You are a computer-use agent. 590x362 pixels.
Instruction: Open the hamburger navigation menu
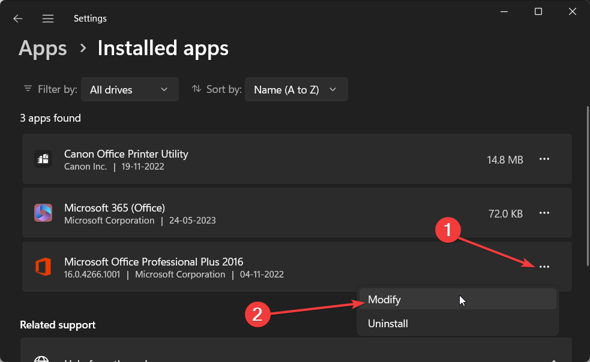click(x=48, y=19)
